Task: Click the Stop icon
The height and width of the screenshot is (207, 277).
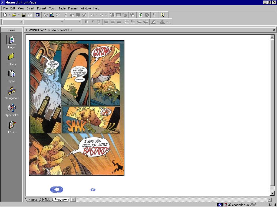Action: coord(147,15)
